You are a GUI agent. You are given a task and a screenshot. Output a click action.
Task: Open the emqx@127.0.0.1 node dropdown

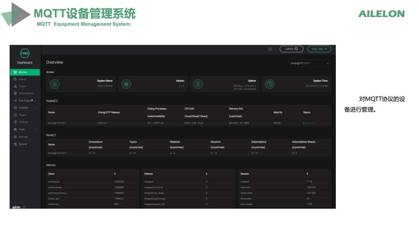pos(310,63)
